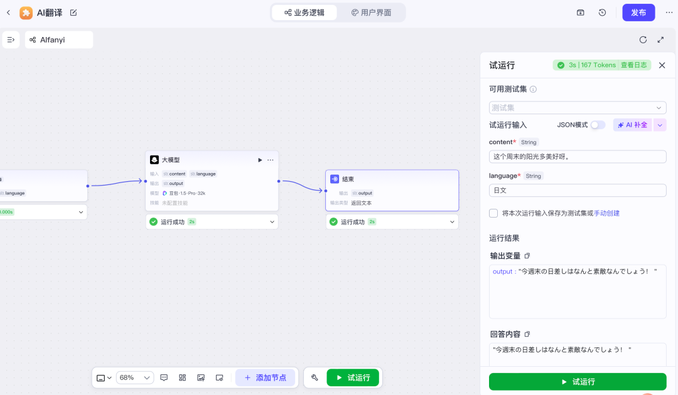Click the four-squares auto layout icon
Viewport: 678px width, 395px height.
click(182, 377)
